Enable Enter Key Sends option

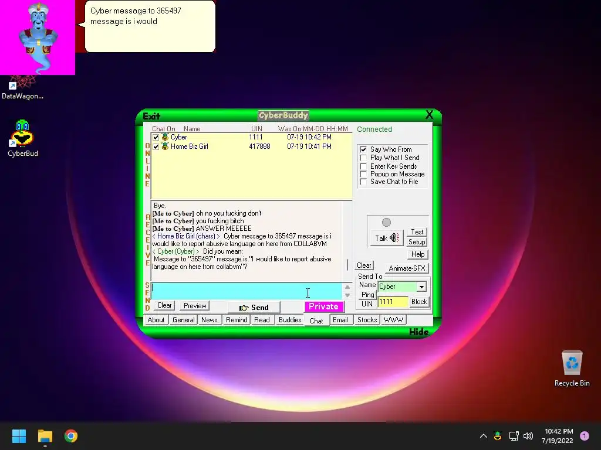[x=363, y=166]
